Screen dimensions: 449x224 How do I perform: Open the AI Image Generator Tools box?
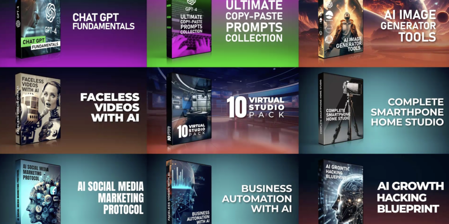[340, 28]
